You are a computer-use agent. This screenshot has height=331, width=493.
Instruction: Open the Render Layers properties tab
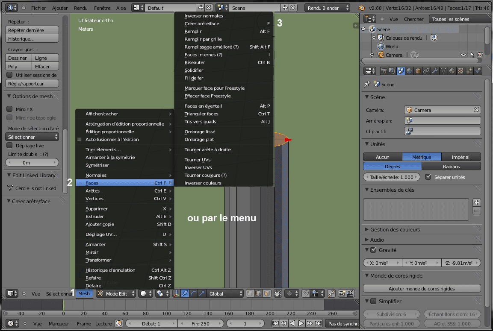(392, 71)
